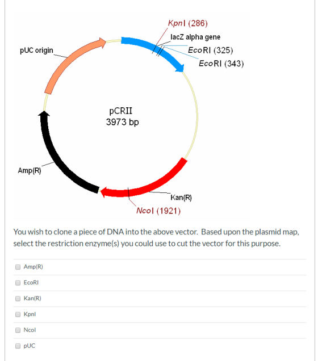Select the Kan(R) answer checkbox

click(18, 299)
